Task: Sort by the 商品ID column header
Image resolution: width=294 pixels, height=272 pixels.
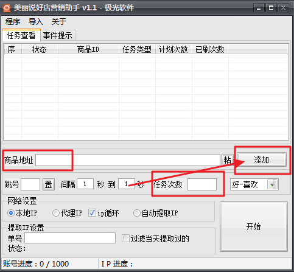Action: (x=88, y=49)
